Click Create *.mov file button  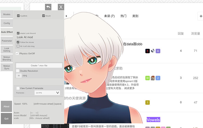(39, 66)
